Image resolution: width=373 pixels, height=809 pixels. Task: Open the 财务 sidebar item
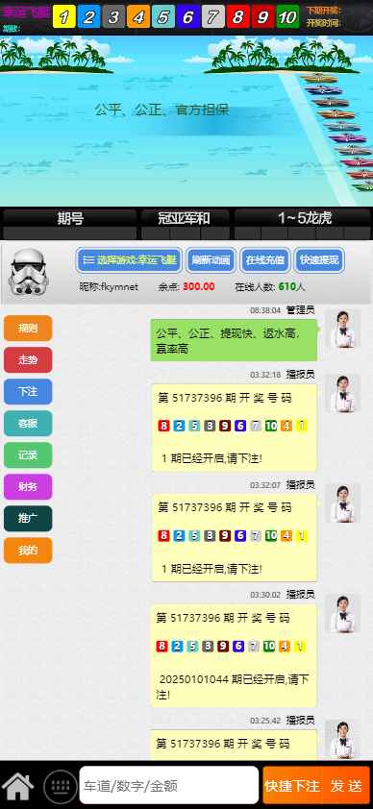coord(28,486)
